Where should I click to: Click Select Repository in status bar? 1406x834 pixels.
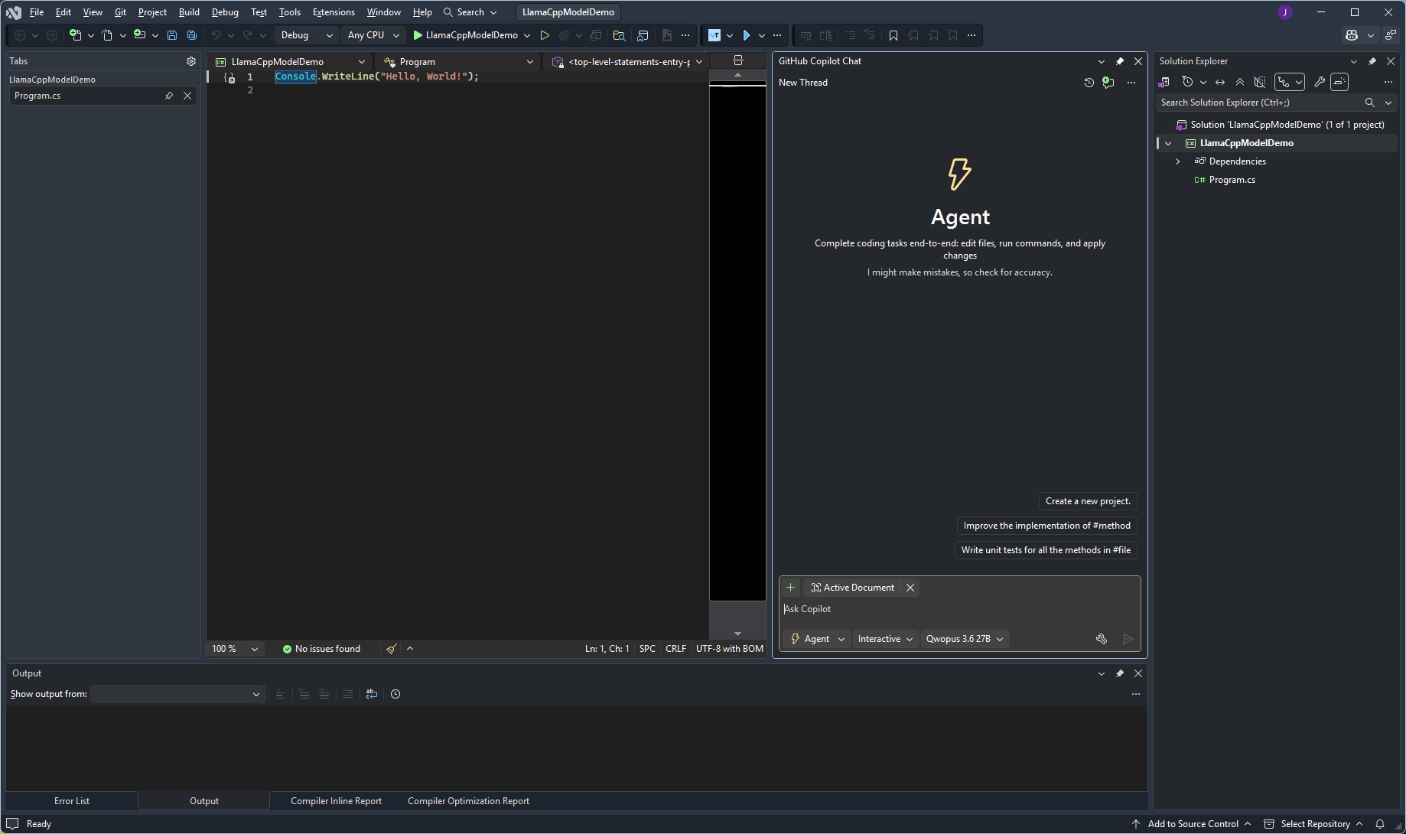[x=1313, y=824]
